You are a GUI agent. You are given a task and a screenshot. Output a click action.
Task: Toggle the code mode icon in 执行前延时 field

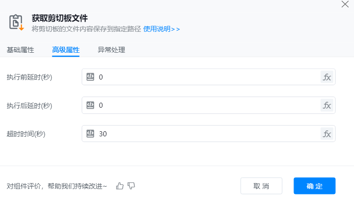pos(90,77)
